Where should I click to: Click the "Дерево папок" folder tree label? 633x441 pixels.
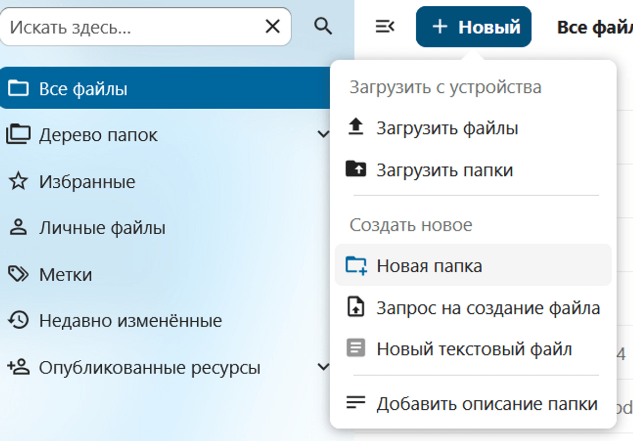coord(98,135)
